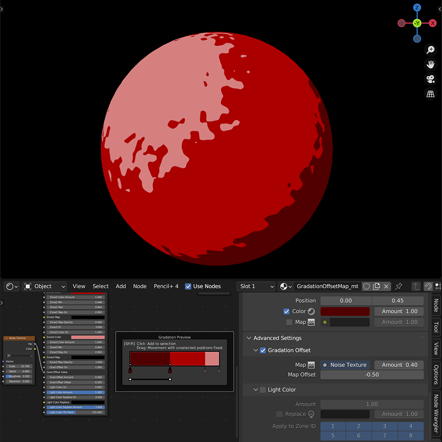Uncheck the Gradation Offset checkbox
Image resolution: width=442 pixels, height=442 pixels.
click(x=263, y=350)
